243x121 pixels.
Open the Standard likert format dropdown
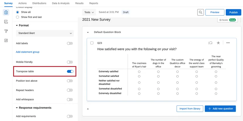45,33
